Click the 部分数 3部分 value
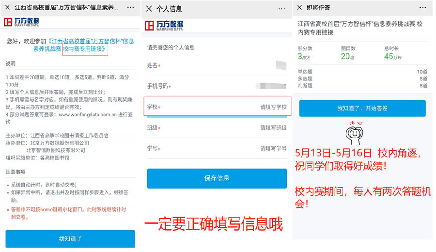 coord(304,57)
